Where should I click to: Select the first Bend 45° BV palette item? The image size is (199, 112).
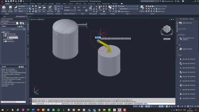(x=187, y=59)
